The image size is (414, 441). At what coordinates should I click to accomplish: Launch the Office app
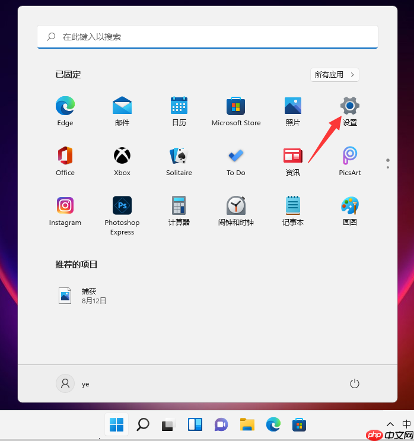point(65,161)
